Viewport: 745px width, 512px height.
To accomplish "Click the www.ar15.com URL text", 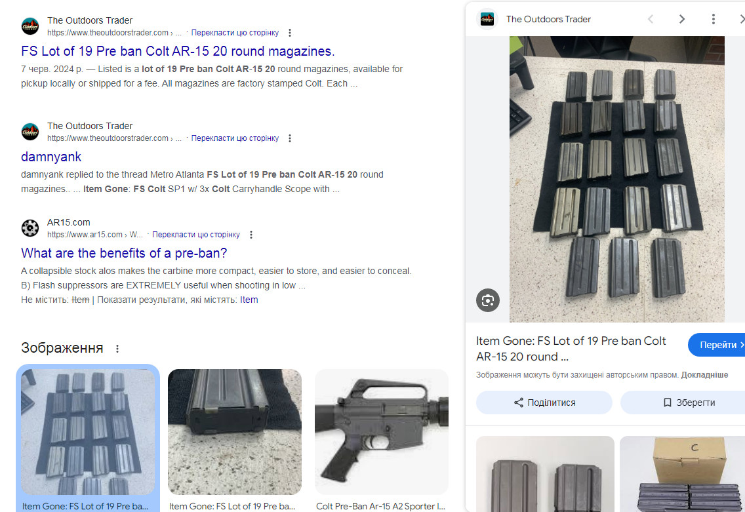I will (x=94, y=235).
